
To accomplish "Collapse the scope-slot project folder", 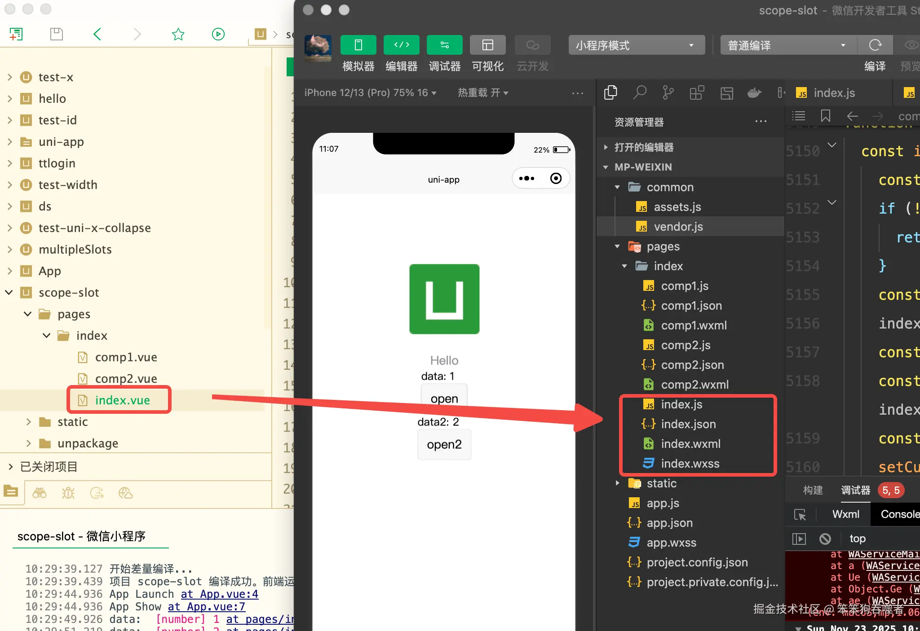I will pyautogui.click(x=9, y=293).
